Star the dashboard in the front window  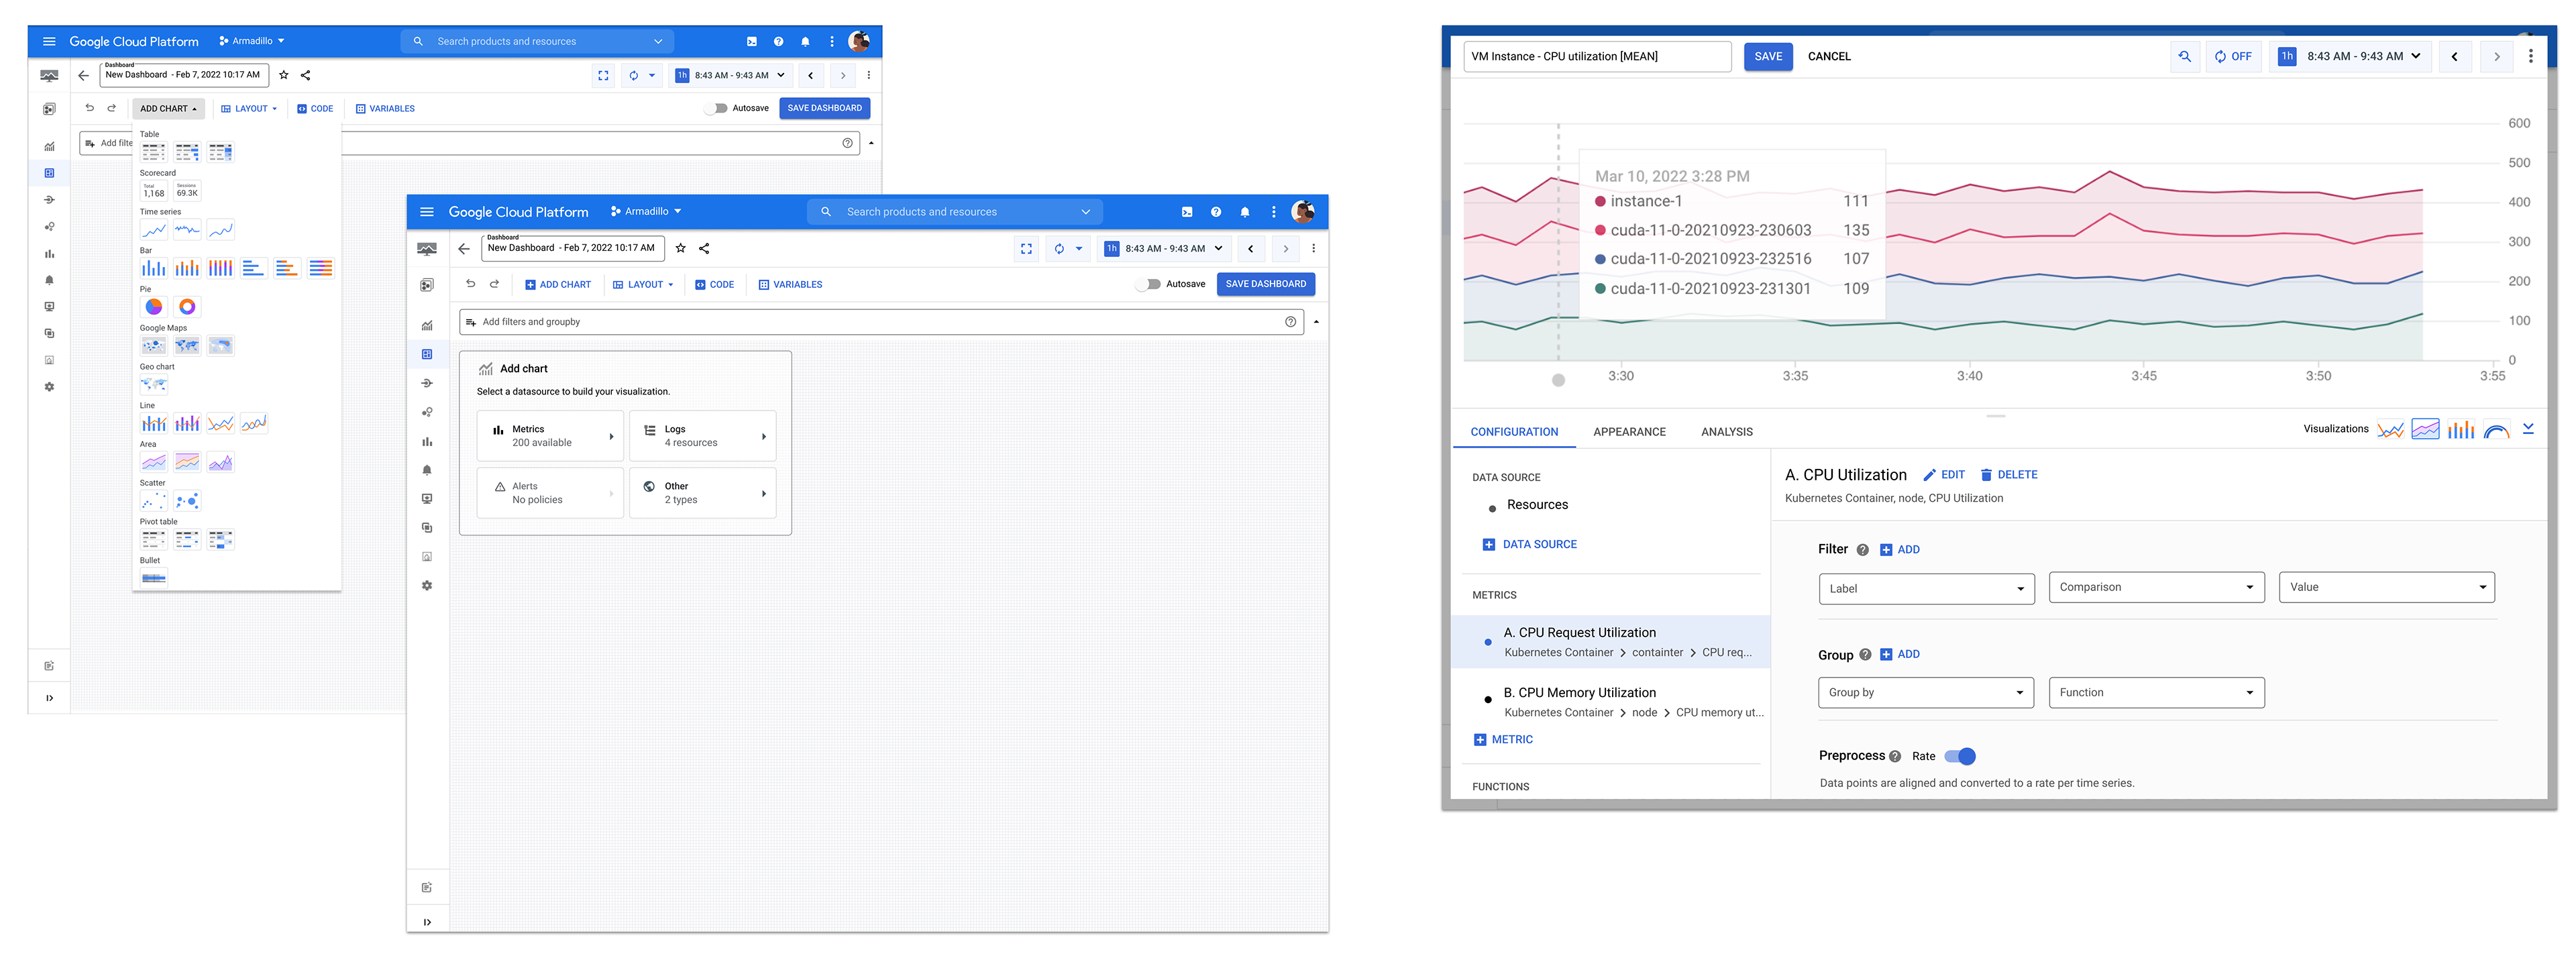680,248
